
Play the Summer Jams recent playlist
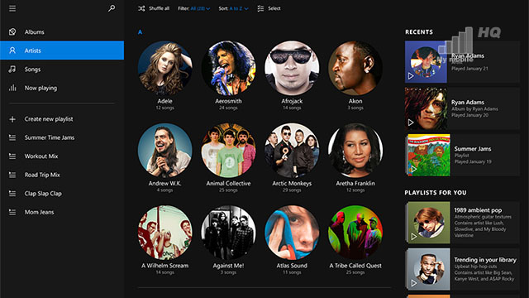[413, 169]
